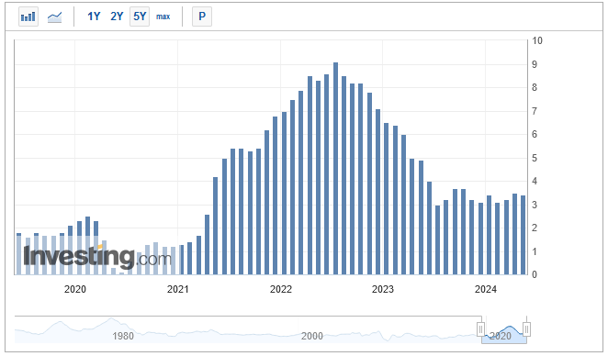Select the 1Y time range
The height and width of the screenshot is (356, 608).
coord(94,17)
